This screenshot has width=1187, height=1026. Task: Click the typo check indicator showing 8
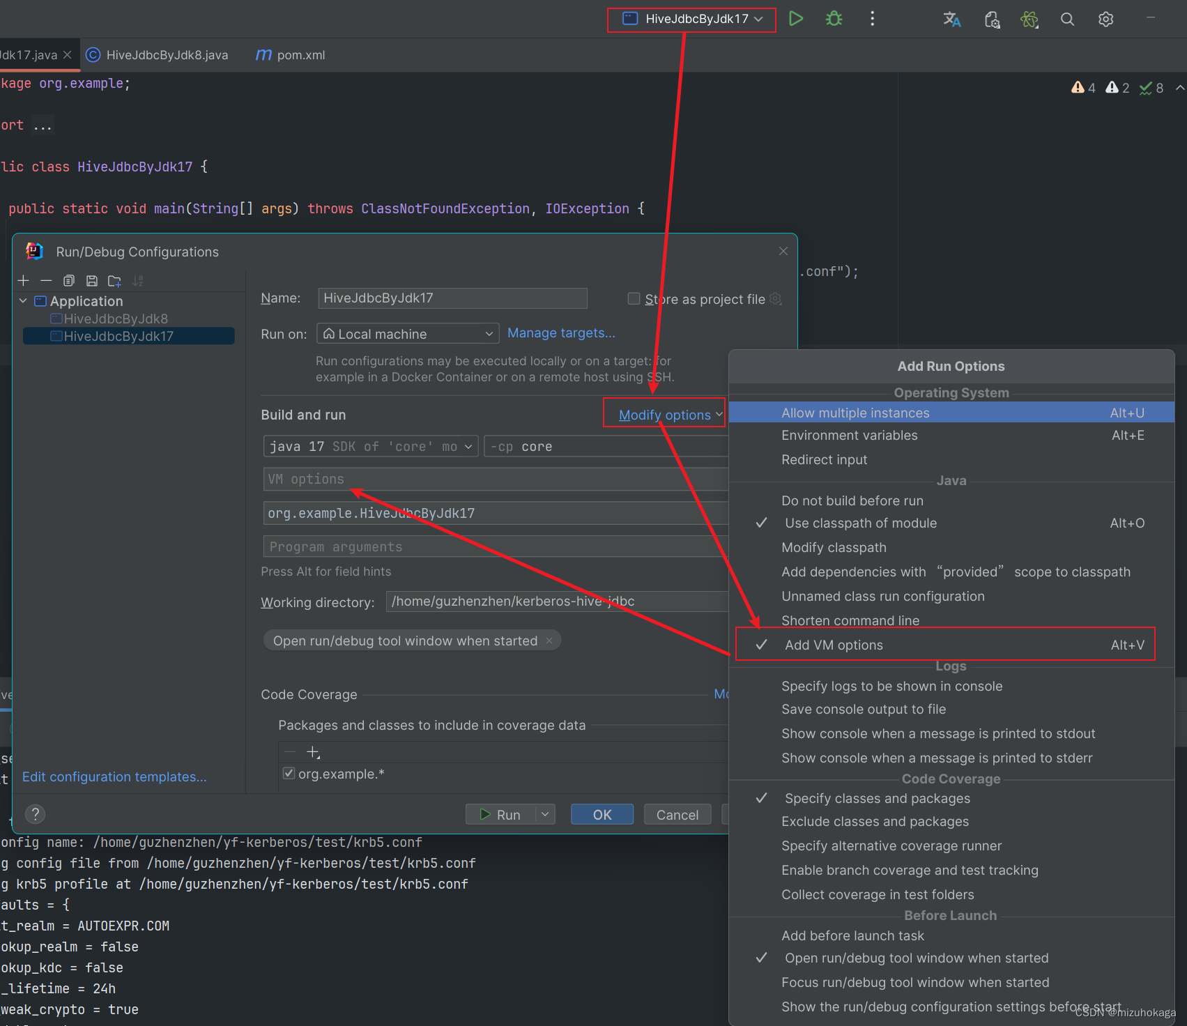coord(1151,88)
